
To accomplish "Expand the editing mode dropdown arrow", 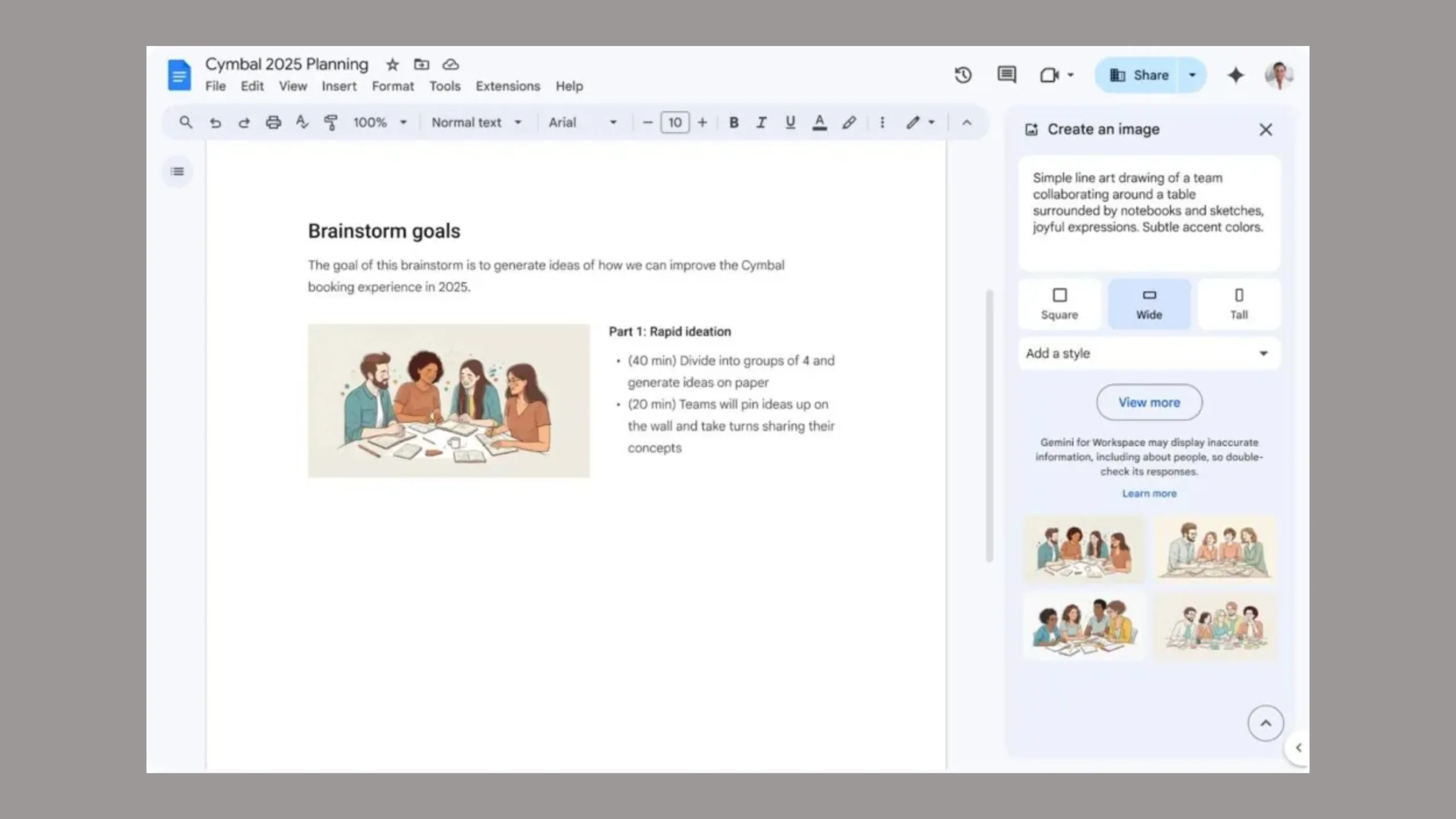I will tap(932, 122).
